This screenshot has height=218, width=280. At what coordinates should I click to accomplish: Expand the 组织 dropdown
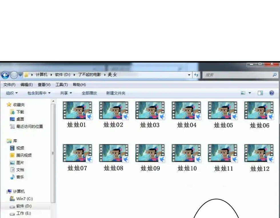click(x=12, y=93)
